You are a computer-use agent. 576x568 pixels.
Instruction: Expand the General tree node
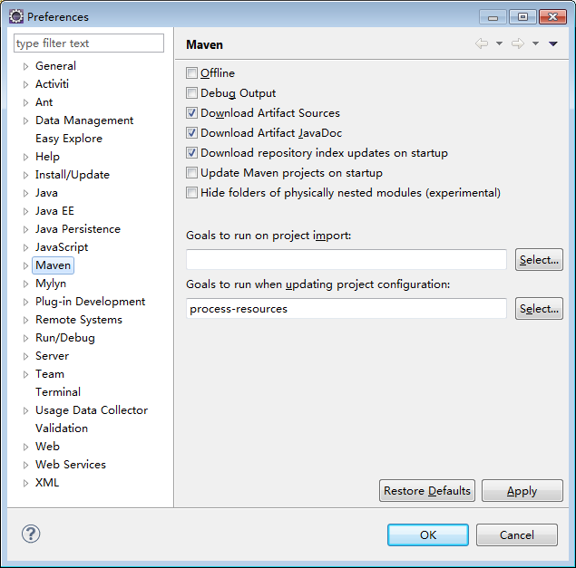(25, 66)
